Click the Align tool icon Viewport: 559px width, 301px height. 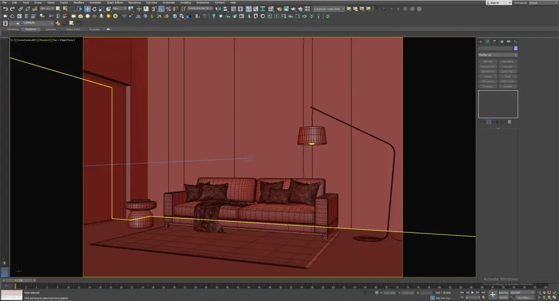pyautogui.click(x=225, y=9)
